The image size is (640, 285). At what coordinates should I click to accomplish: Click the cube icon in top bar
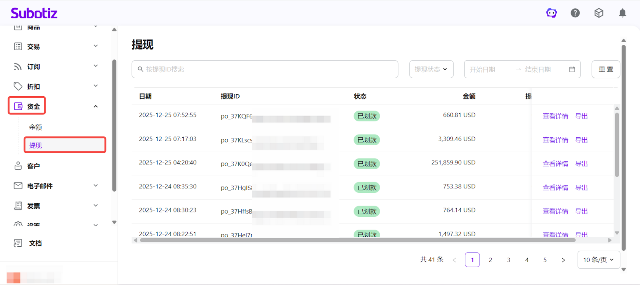(599, 13)
